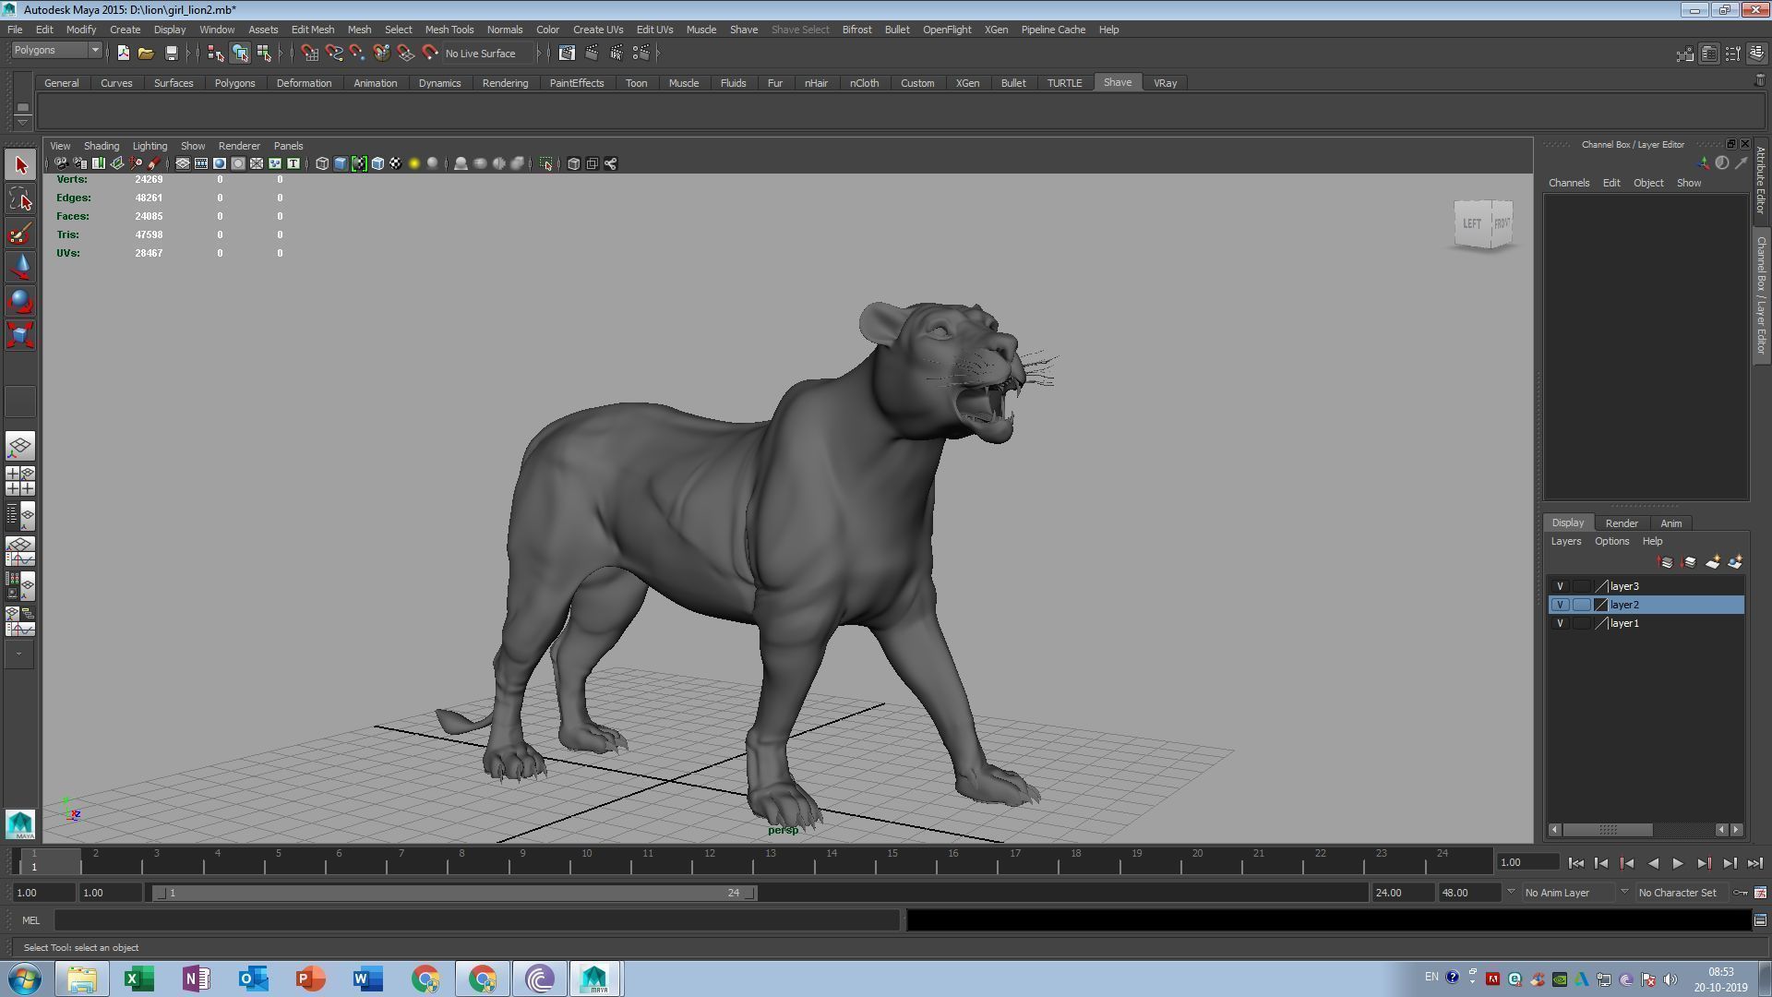Switch to single perspective view layout

[20, 447]
